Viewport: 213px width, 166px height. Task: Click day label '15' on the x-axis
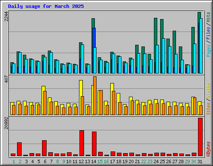click(x=100, y=161)
